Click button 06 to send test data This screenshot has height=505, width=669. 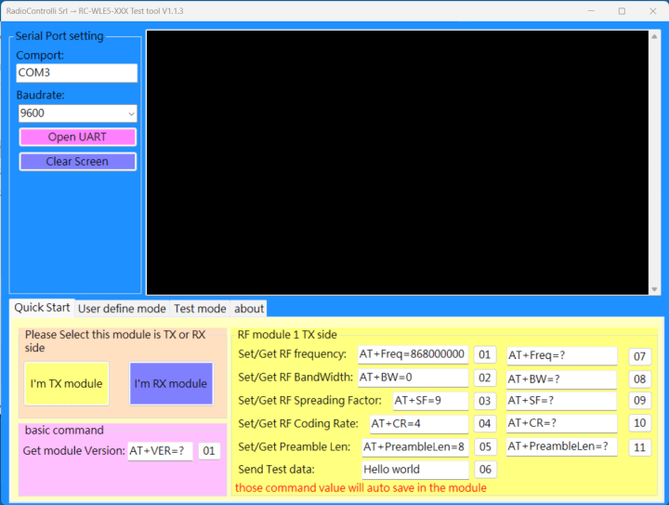[485, 470]
